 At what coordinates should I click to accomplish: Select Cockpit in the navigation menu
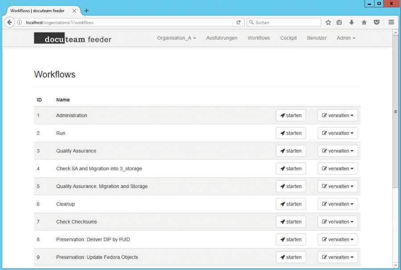coord(288,38)
